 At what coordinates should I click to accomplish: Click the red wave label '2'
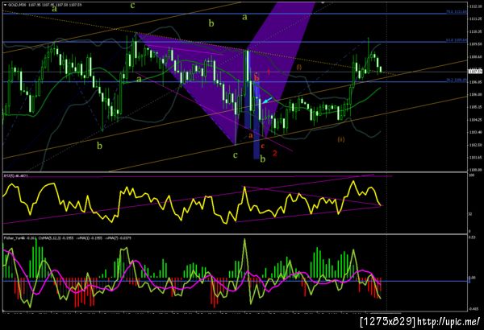point(275,153)
